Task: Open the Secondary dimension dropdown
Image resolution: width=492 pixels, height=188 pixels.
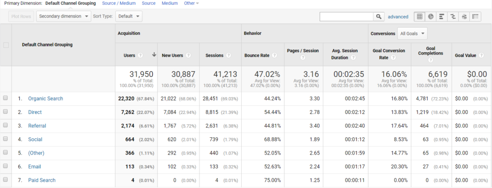Action: [64, 16]
